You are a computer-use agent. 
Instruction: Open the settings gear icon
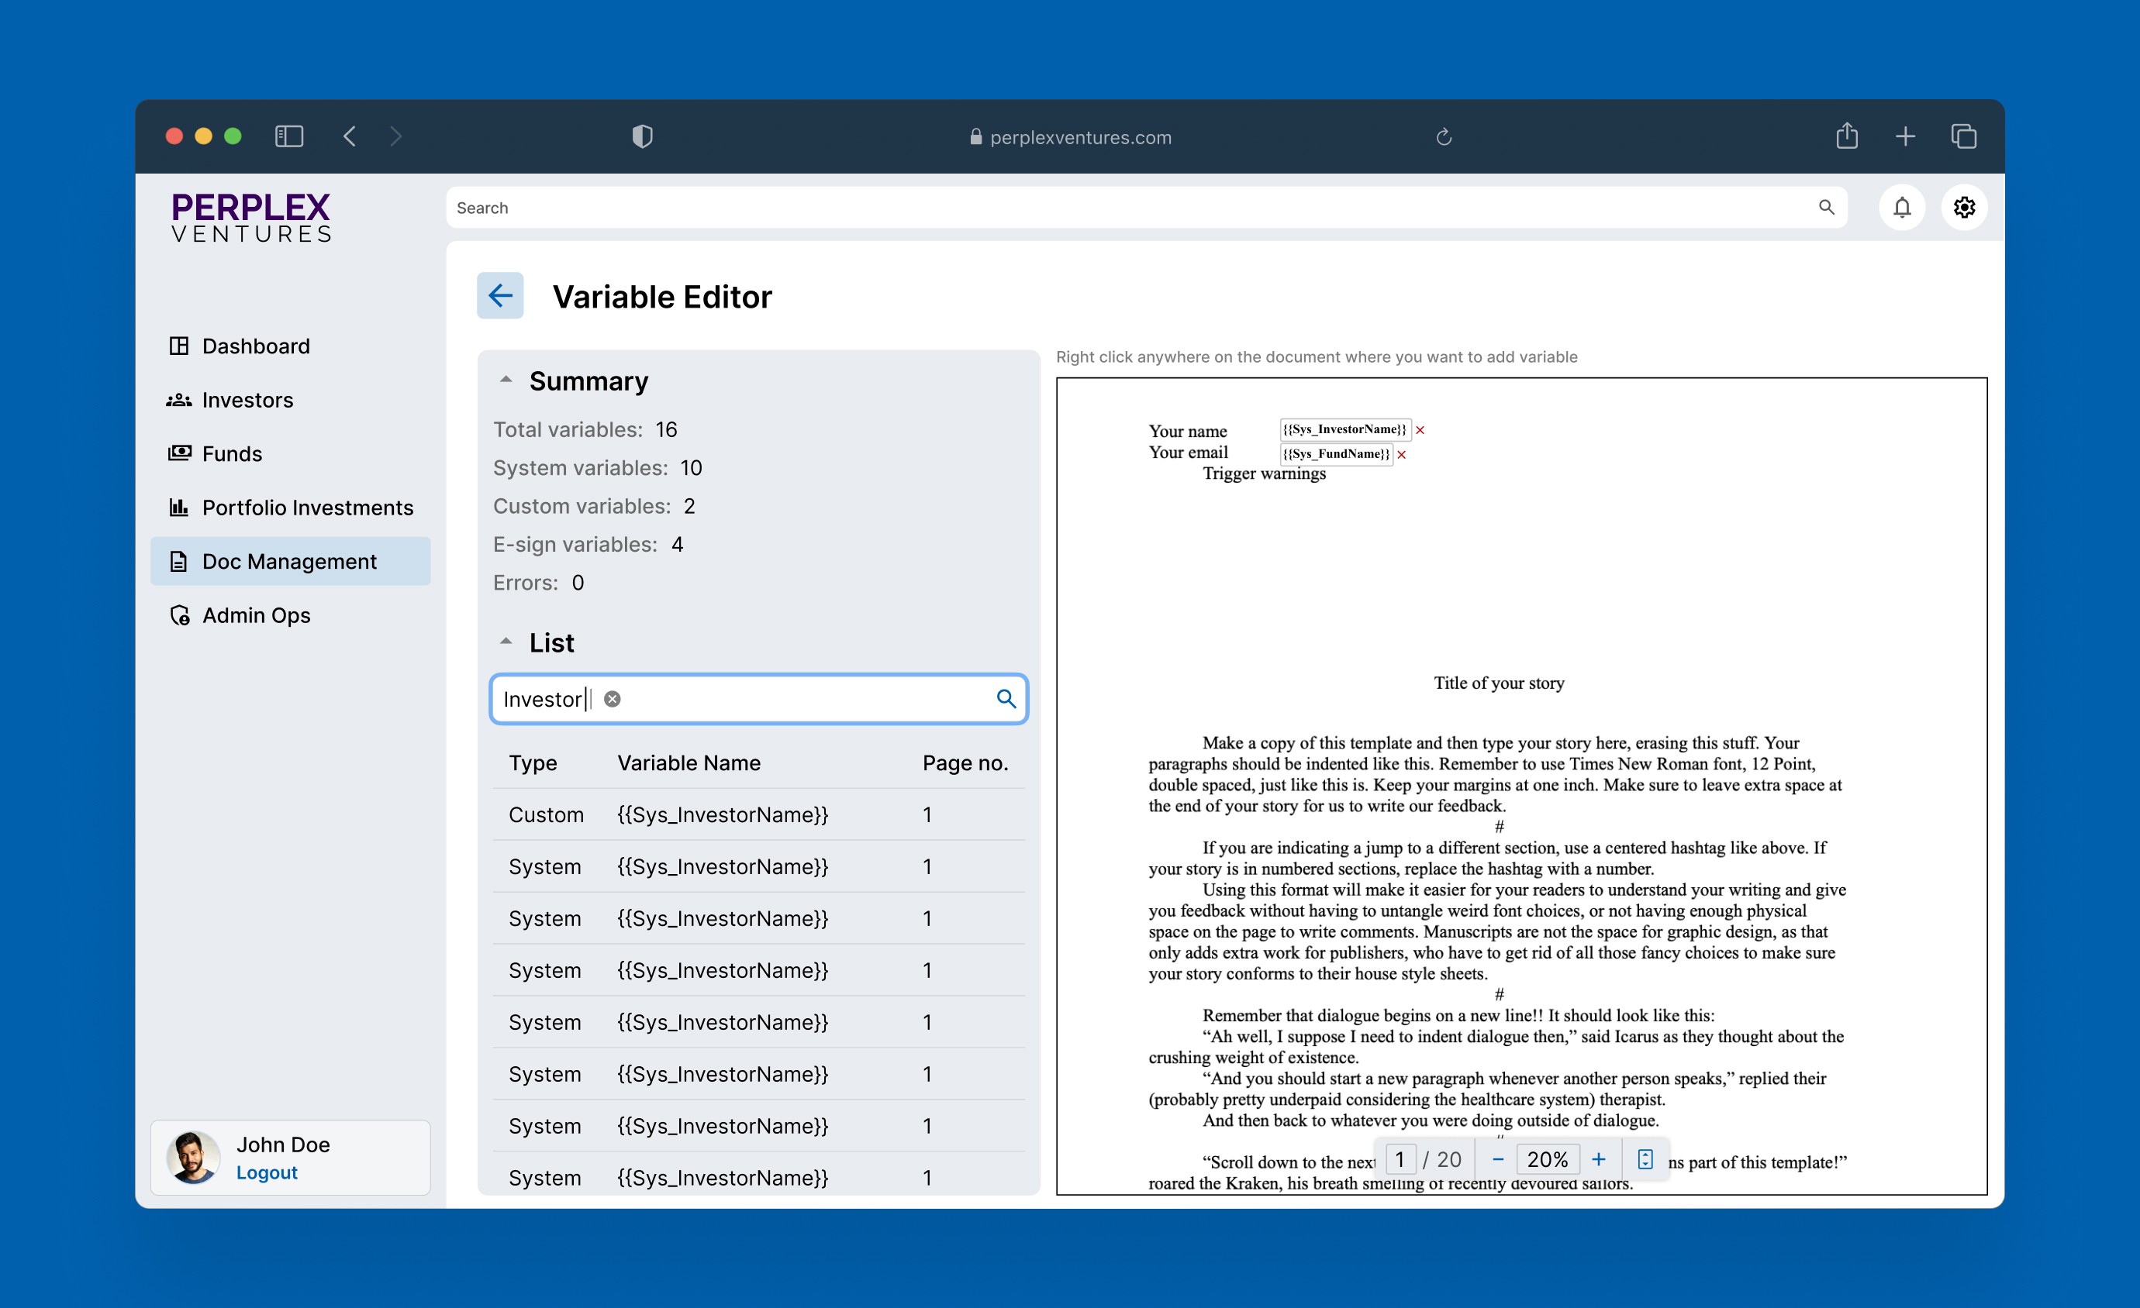pos(1964,208)
